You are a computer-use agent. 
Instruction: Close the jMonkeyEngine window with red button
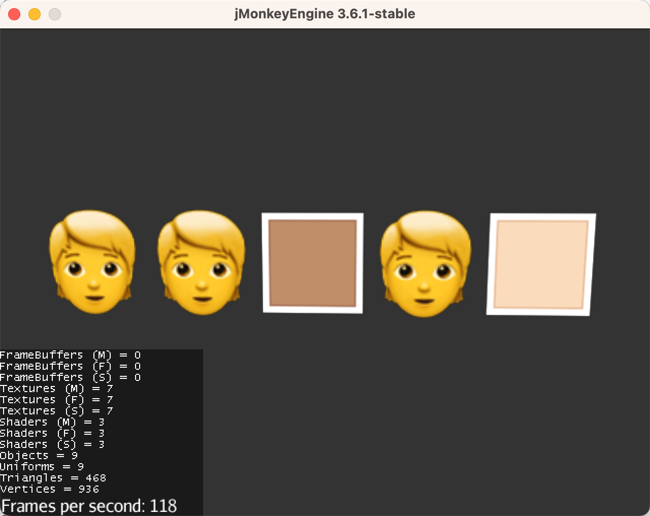pos(14,14)
